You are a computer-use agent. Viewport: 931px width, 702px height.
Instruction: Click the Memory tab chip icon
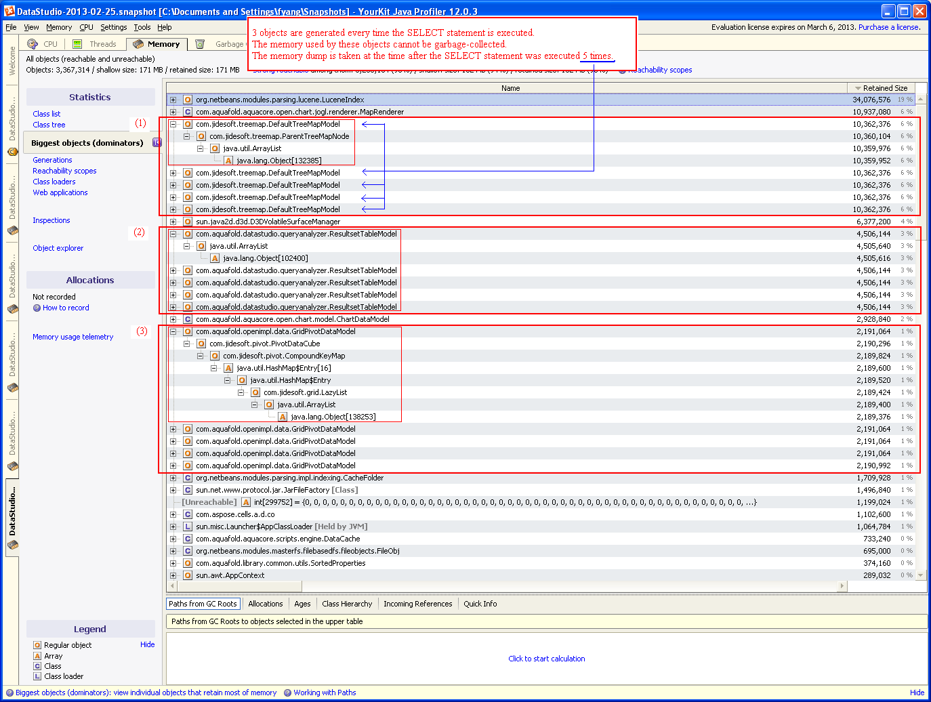(x=138, y=44)
